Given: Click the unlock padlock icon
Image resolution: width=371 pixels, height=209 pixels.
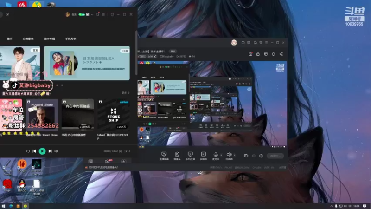Looking at the screenshot, I should [x=258, y=54].
